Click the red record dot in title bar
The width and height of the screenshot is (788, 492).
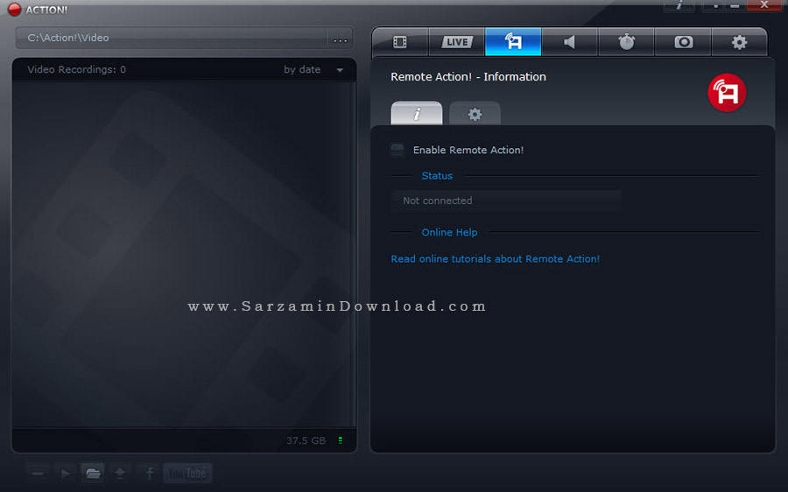[x=15, y=10]
